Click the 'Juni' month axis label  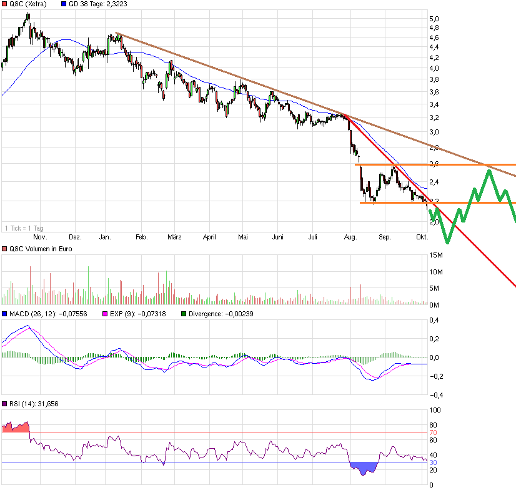point(278,237)
